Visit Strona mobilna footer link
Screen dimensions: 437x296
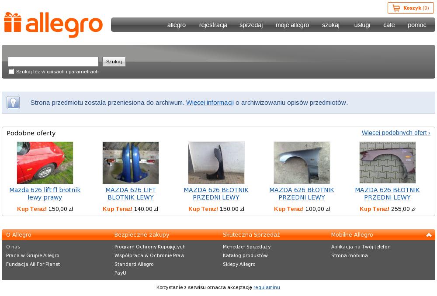click(x=350, y=255)
